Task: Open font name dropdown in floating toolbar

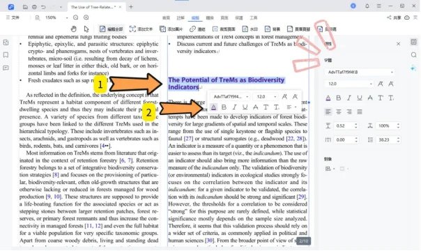Action: 247,97
